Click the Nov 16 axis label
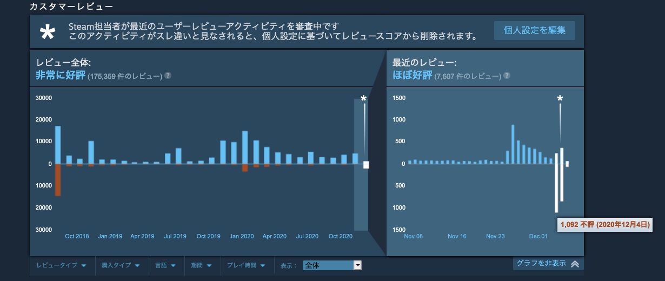This screenshot has width=665, height=281. [x=456, y=236]
